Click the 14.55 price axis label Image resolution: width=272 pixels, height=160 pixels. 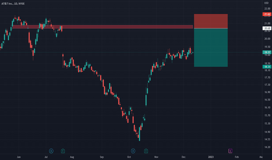pos(267,139)
